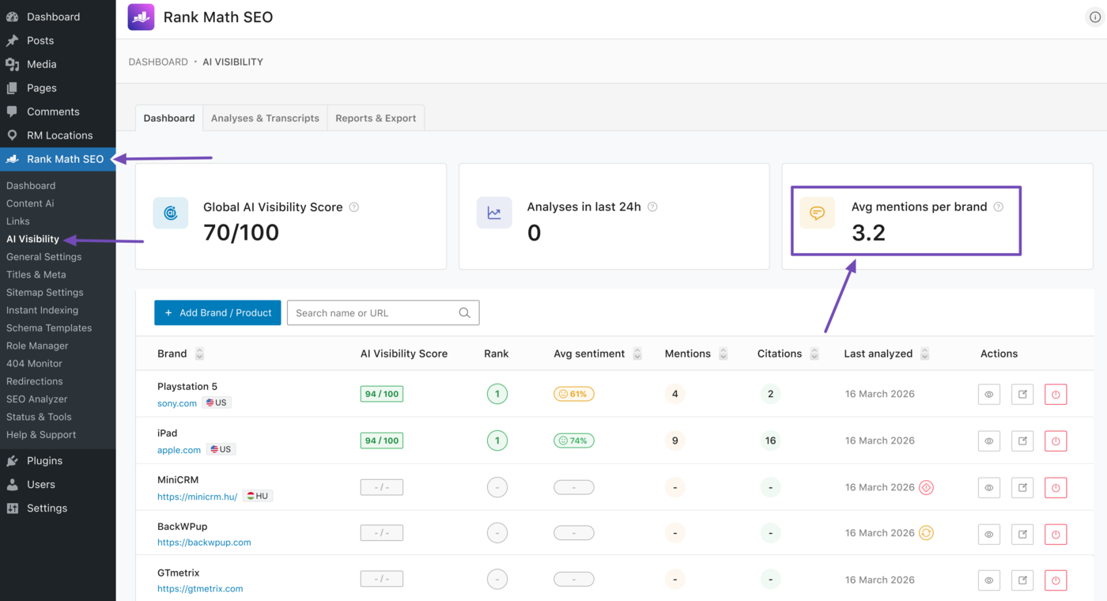1107x601 pixels.
Task: Open the https://backwpup.com link
Action: click(x=204, y=542)
